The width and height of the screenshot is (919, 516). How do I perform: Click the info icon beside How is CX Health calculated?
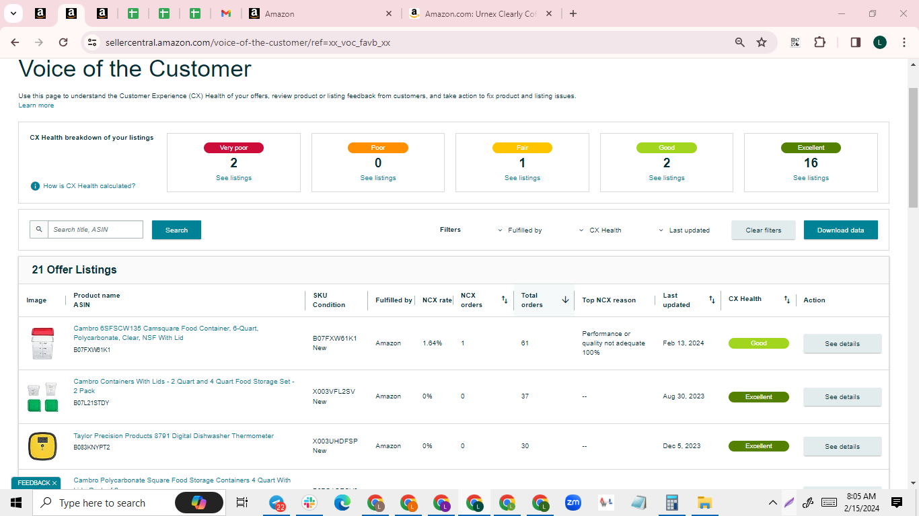tap(35, 186)
